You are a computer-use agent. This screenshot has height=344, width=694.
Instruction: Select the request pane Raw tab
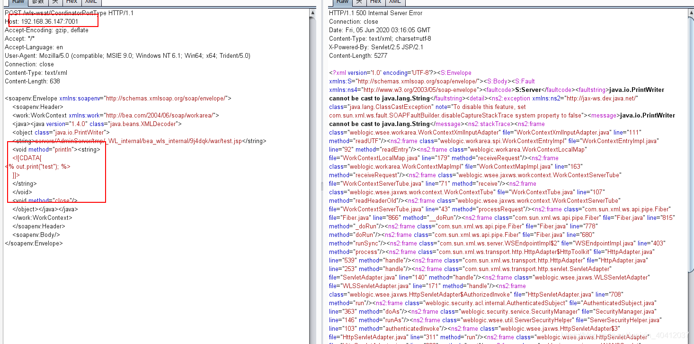(x=18, y=2)
